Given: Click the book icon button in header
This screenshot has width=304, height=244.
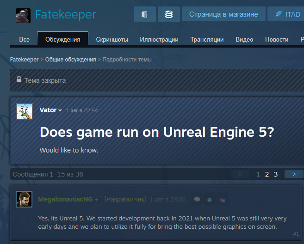Looking at the screenshot, I should pyautogui.click(x=145, y=14).
